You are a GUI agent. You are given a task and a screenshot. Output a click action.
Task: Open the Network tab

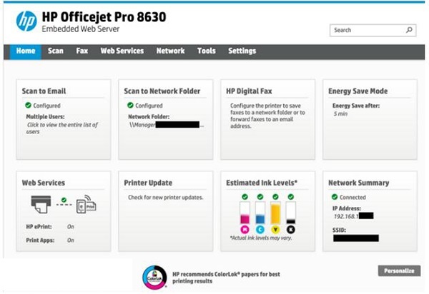tap(170, 51)
